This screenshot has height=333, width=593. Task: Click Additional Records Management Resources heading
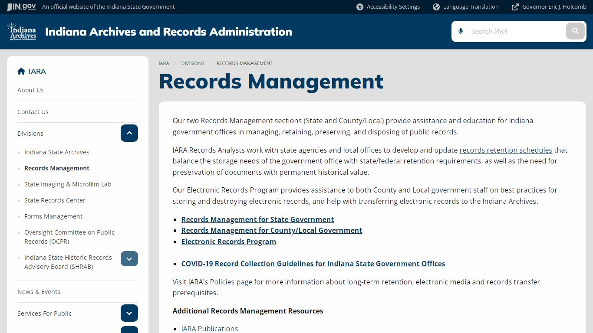248,311
